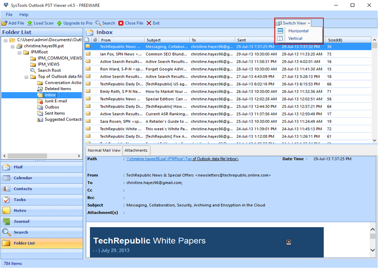378x268 pixels.
Task: Click envelope icon of the selected TechRepublic News email
Action: [88, 46]
